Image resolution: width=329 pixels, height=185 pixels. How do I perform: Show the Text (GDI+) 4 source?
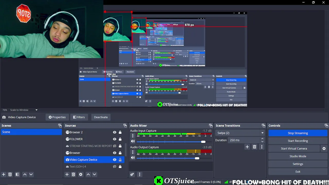115,166
